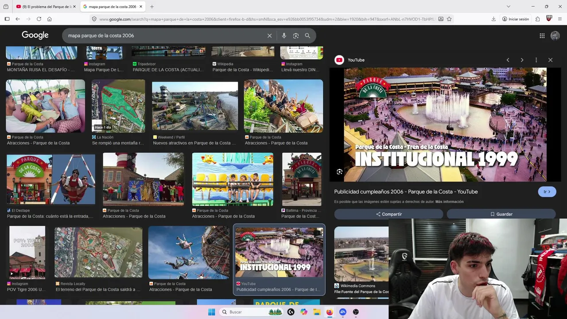
Task: Open the site shield information icon
Action: [x=94, y=19]
